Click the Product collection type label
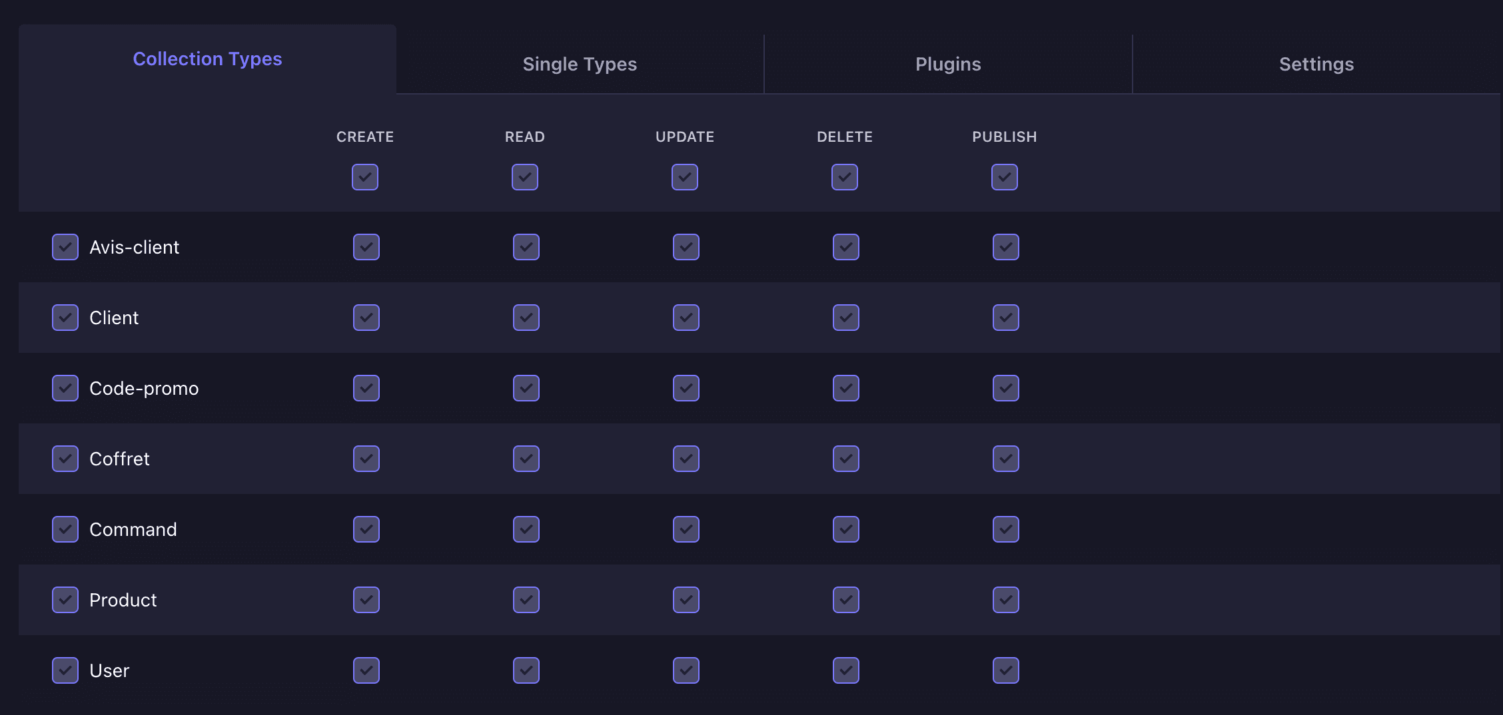 click(123, 600)
